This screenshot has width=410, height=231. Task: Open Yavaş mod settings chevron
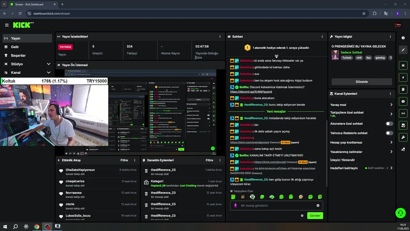tap(391, 105)
